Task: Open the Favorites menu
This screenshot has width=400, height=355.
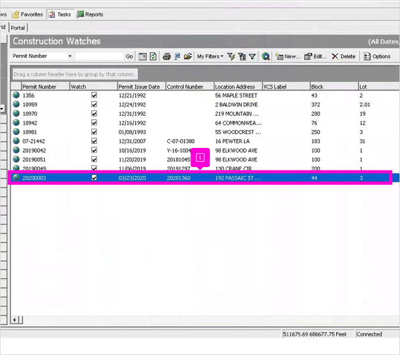Action: click(27, 14)
